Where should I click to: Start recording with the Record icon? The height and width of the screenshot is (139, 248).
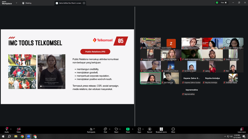(x=150, y=130)
